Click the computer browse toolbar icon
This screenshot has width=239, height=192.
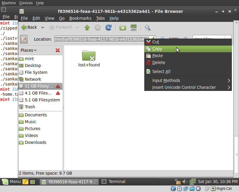[x=134, y=27]
